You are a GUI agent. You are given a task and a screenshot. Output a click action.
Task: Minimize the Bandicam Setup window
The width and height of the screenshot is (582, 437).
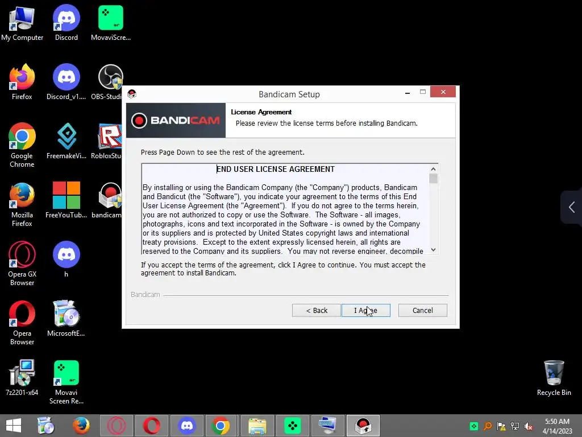[408, 93]
